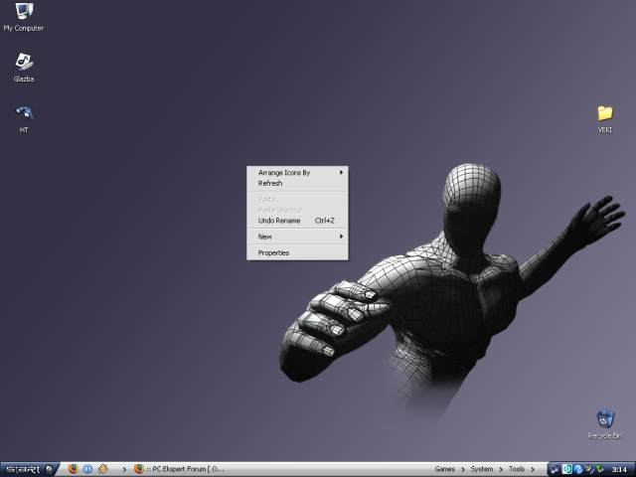Launch Firefox from the quick launch bar
The width and height of the screenshot is (636, 477).
pyautogui.click(x=73, y=469)
